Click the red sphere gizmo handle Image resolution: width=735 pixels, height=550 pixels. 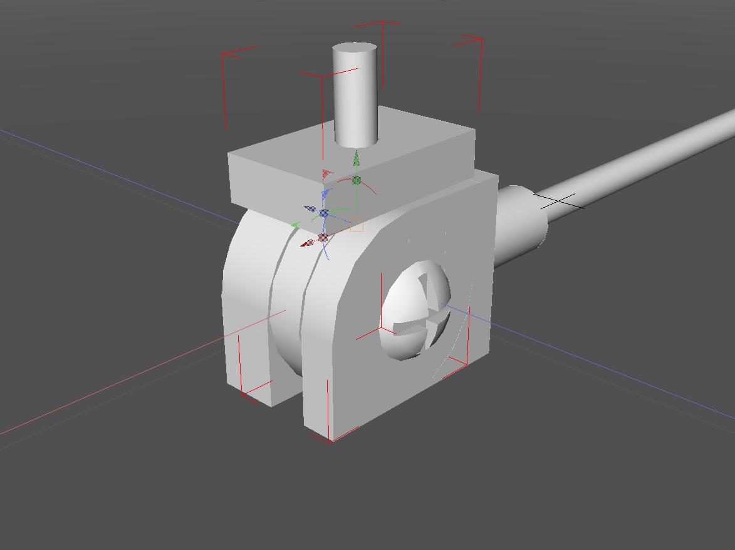tap(323, 238)
